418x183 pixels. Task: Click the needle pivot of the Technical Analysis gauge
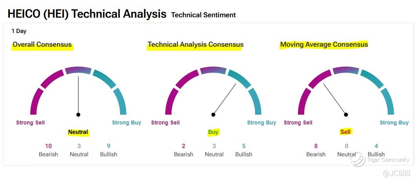(214, 115)
